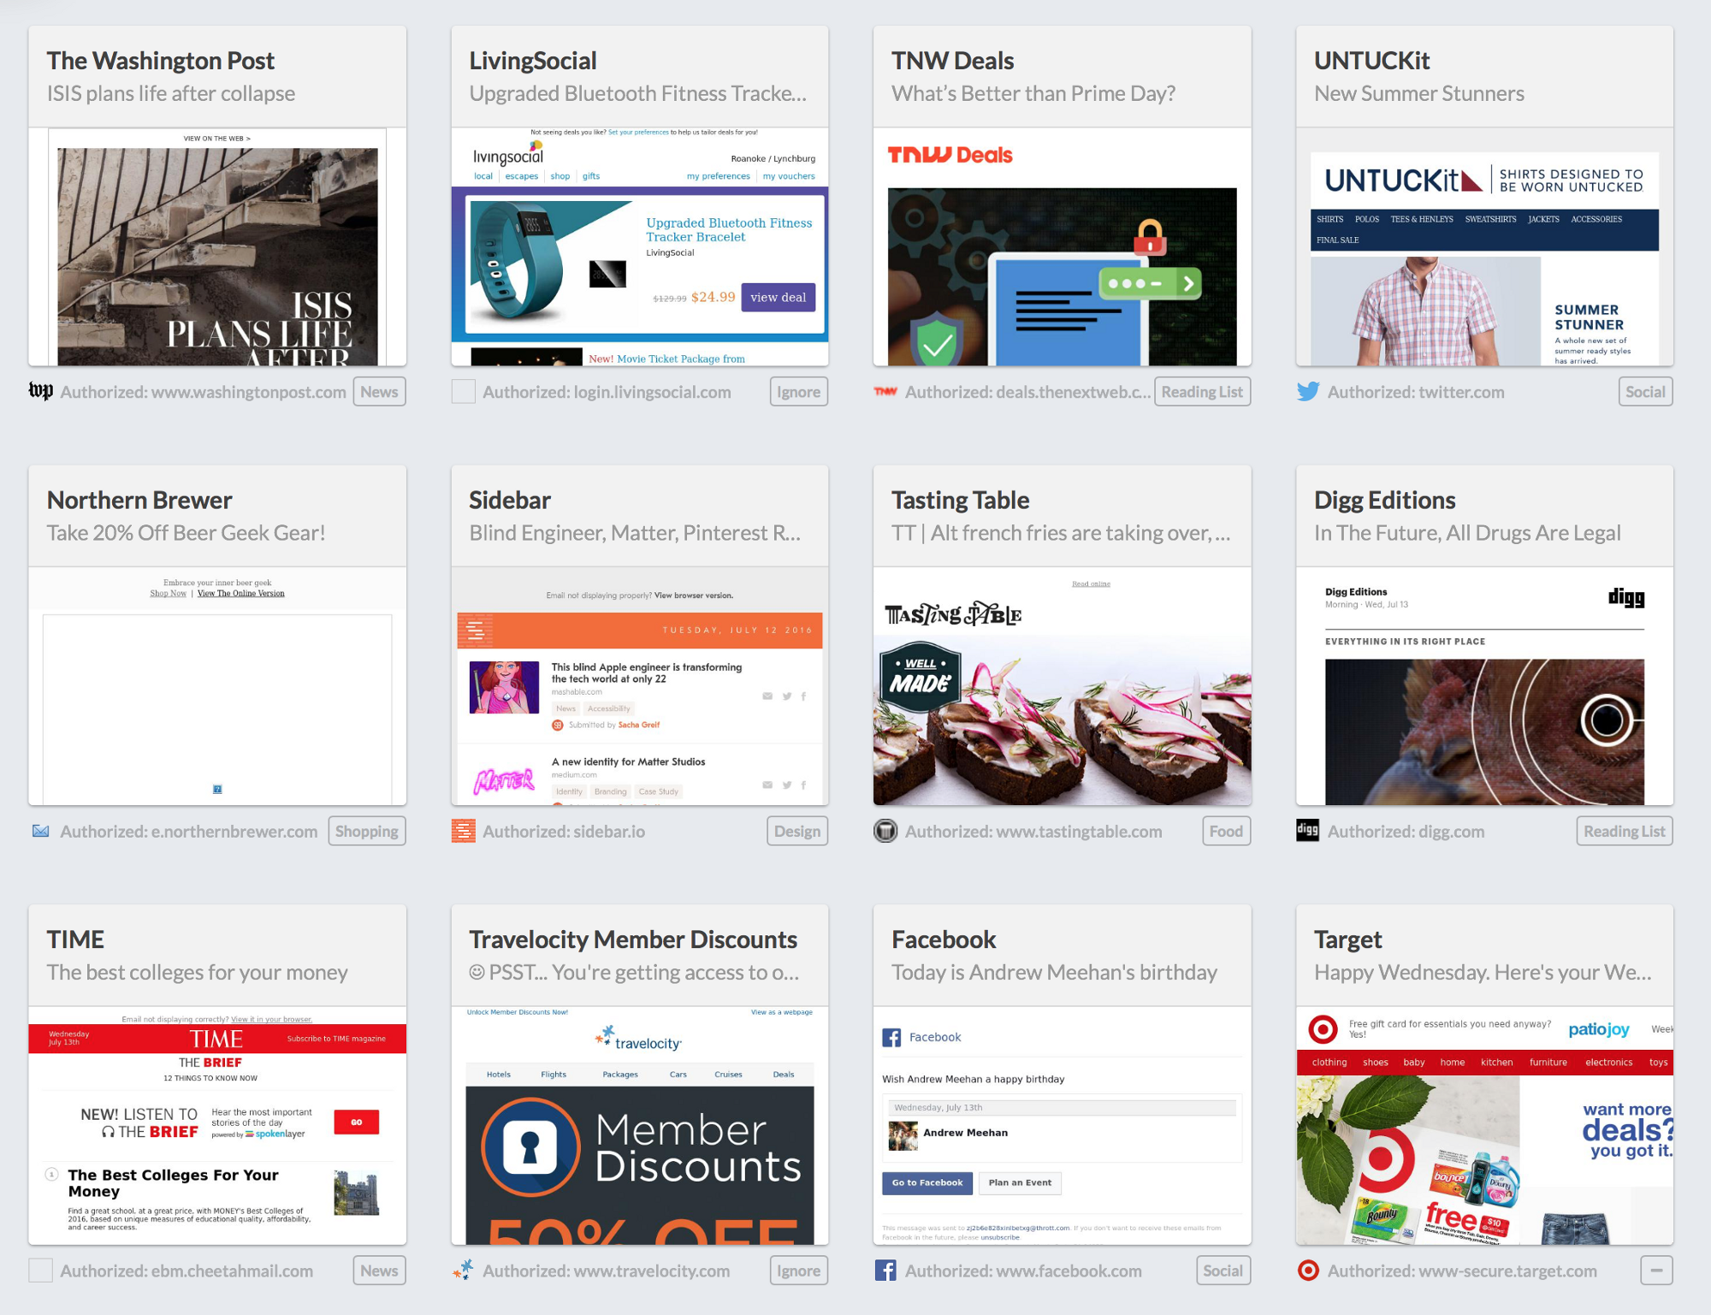The width and height of the screenshot is (1711, 1315).
Task: Click the Digg Editions card title
Action: 1384,500
